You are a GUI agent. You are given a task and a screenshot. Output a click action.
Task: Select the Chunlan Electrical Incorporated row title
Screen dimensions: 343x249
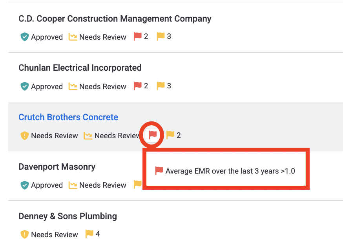[x=80, y=68]
